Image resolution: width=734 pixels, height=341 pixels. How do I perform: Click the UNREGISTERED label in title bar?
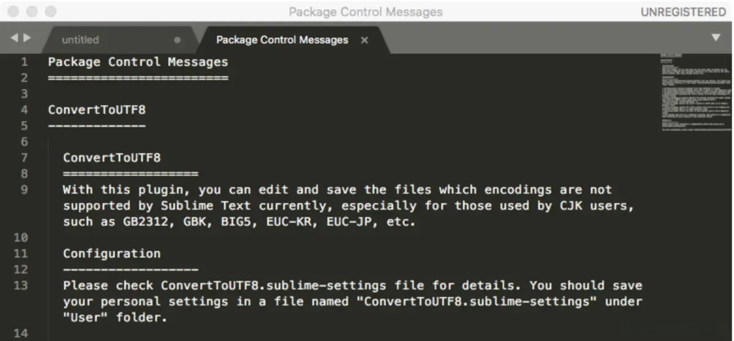pos(683,12)
